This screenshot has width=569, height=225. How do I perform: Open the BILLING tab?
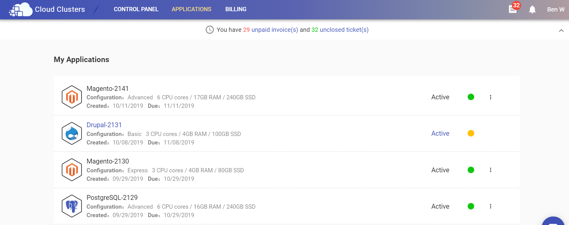point(236,9)
